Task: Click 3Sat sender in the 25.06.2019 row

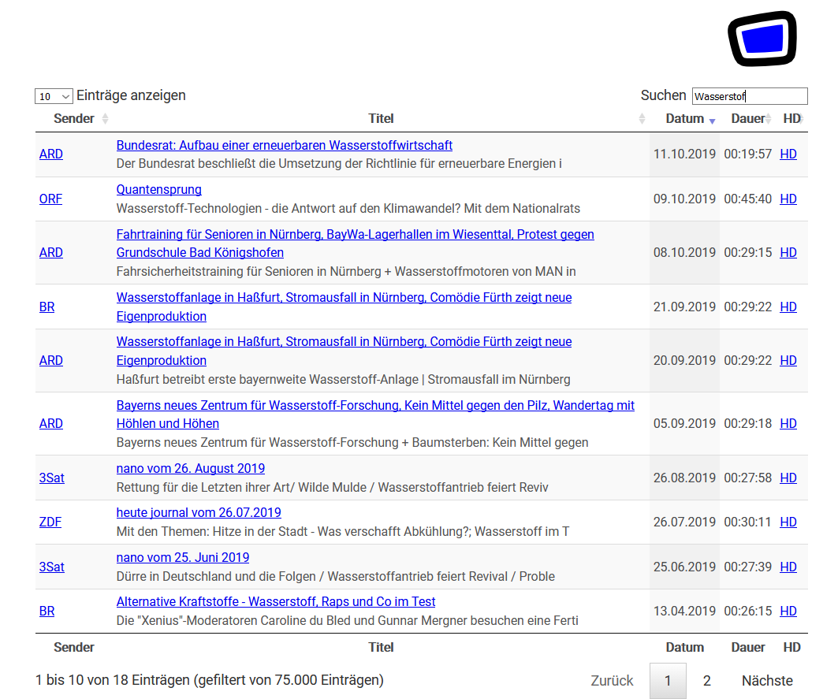Action: pos(52,567)
